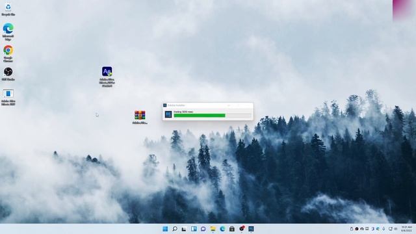Screen dimensions: 416x234
Task: Launch OBS Studio from the desktop
Action: [x=8, y=73]
